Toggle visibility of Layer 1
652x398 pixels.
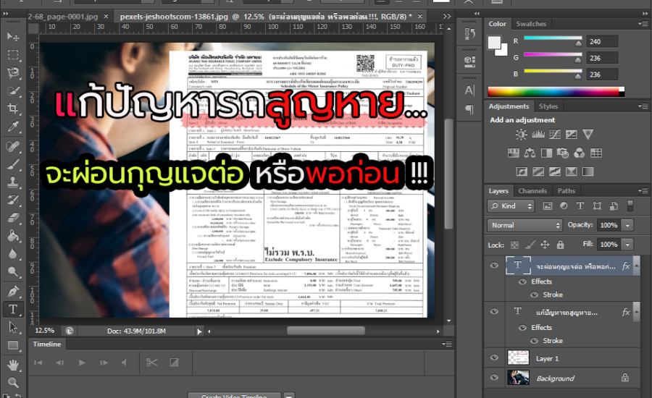coord(494,358)
